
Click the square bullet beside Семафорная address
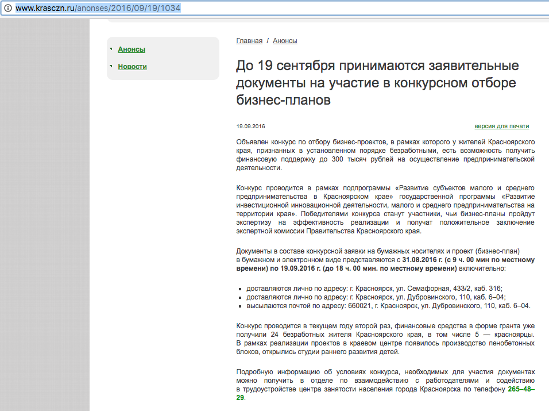point(239,289)
